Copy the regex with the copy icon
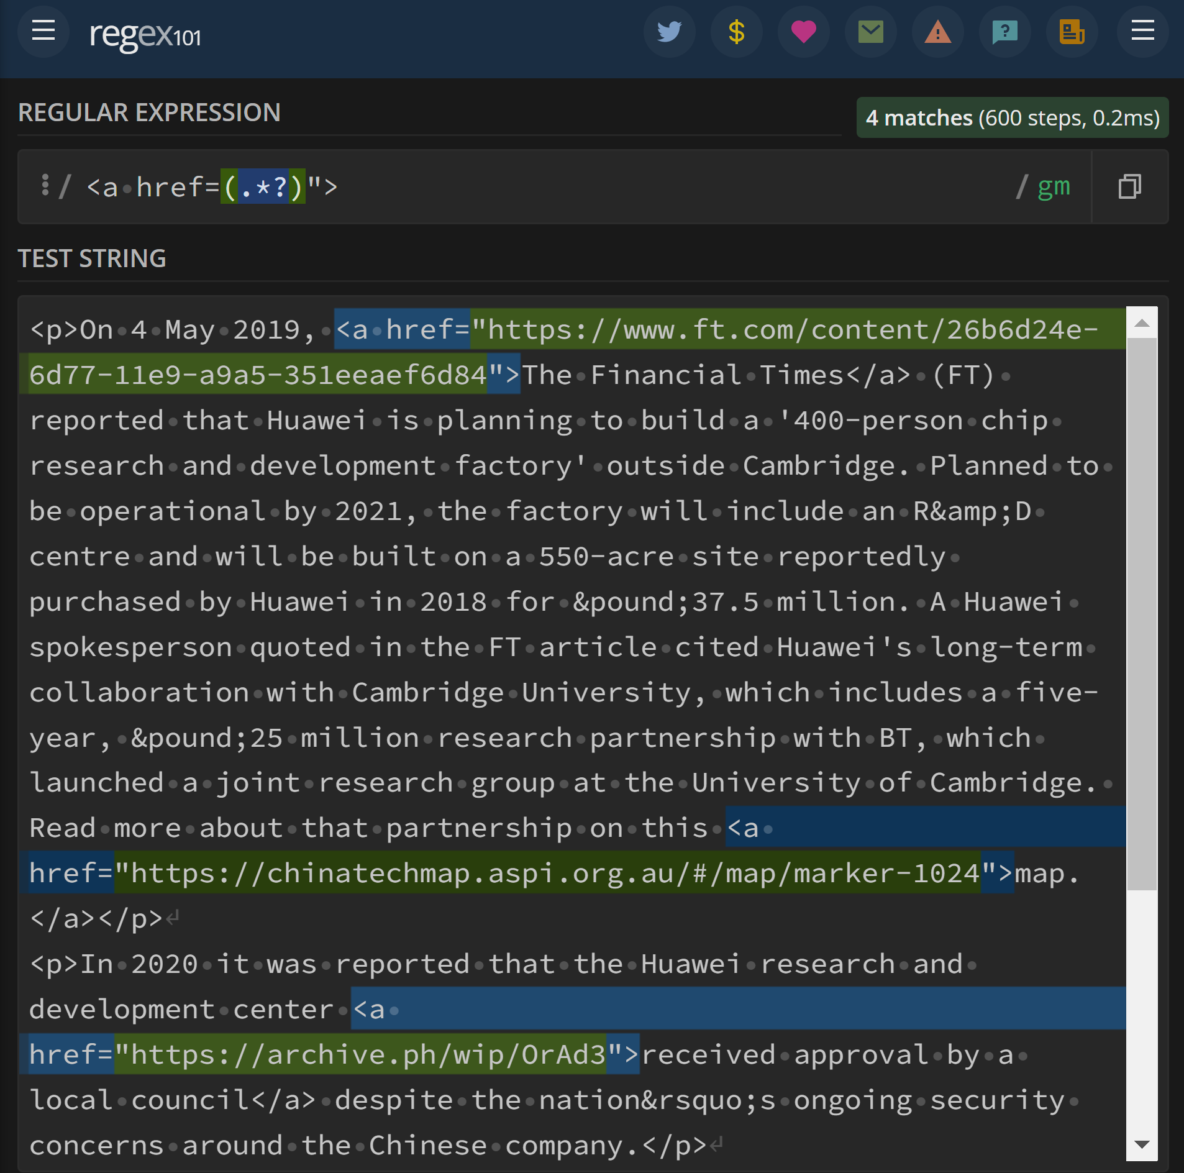 (x=1129, y=186)
